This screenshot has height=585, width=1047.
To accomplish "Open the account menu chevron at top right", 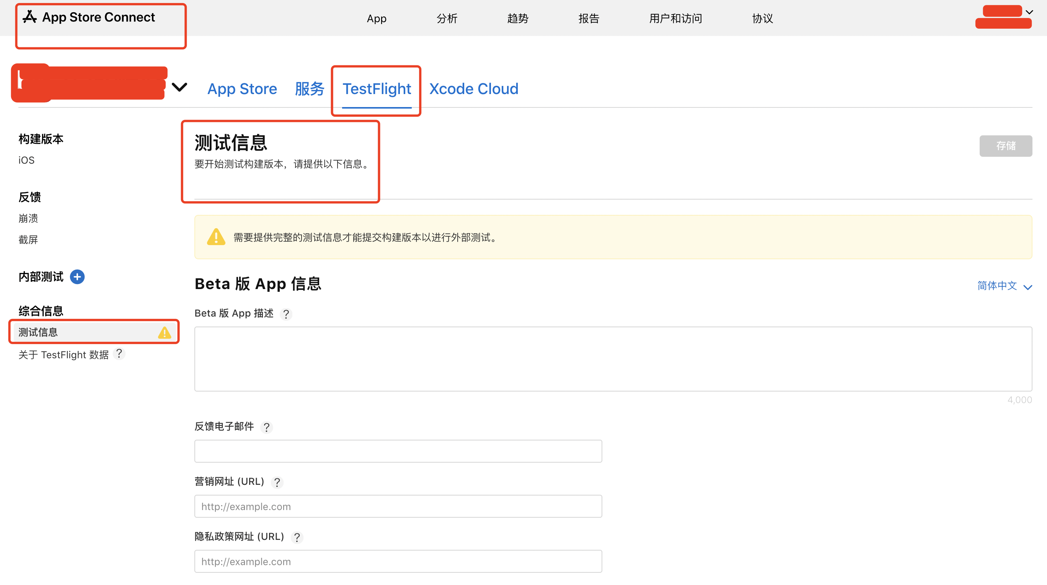I will click(x=1029, y=12).
